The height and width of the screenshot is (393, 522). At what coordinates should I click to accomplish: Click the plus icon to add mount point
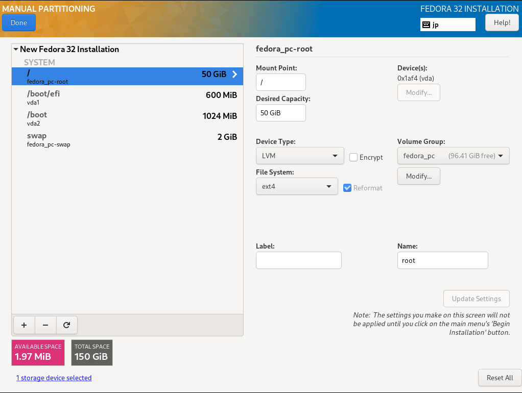pyautogui.click(x=24, y=325)
